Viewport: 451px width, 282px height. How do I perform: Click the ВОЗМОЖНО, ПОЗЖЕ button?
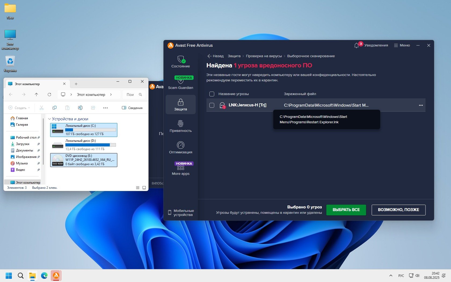tap(398, 210)
